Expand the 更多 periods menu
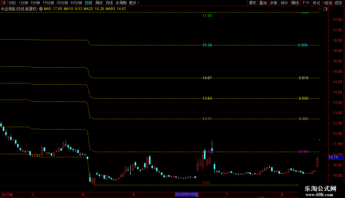This screenshot has width=345, height=198. click(x=134, y=3)
